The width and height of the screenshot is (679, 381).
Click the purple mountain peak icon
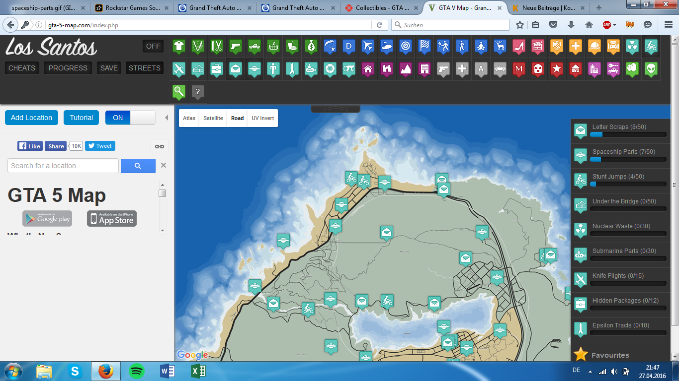405,69
